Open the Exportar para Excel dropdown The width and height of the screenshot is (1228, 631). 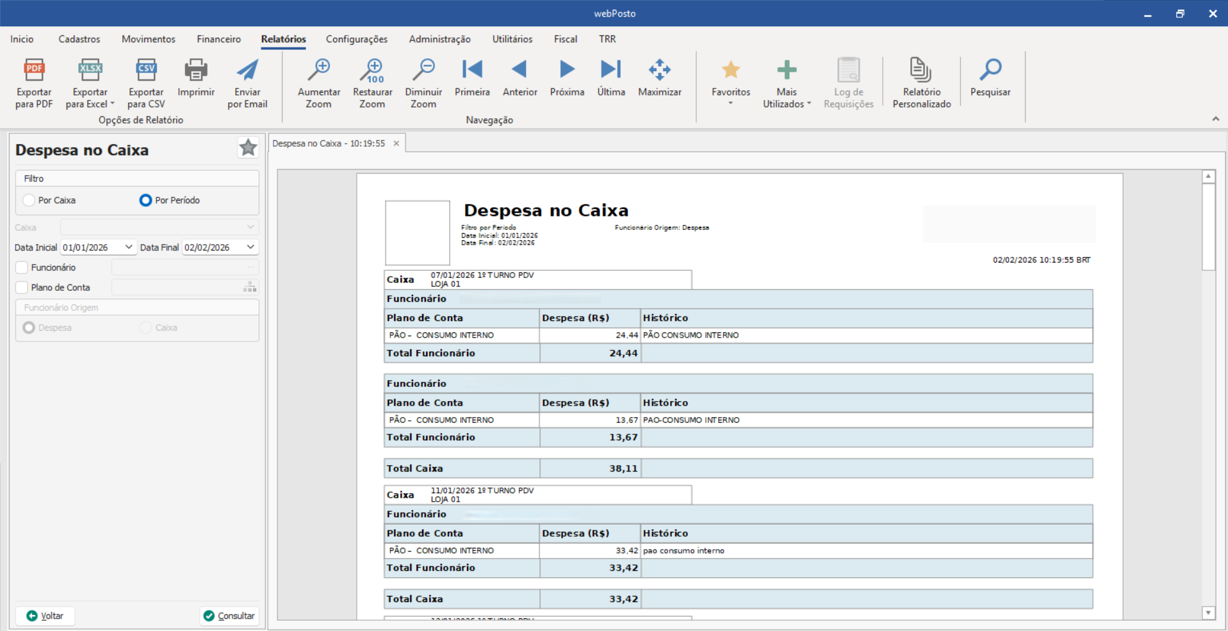(113, 104)
